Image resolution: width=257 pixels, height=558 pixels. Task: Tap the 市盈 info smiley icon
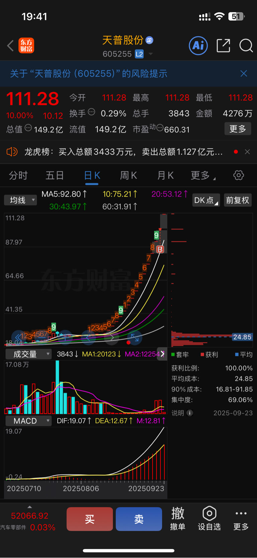pyautogui.click(x=160, y=128)
